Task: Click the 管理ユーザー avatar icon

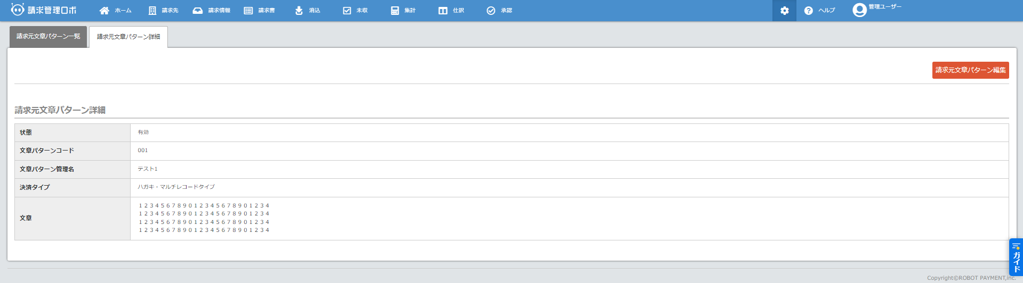Action: click(x=859, y=10)
